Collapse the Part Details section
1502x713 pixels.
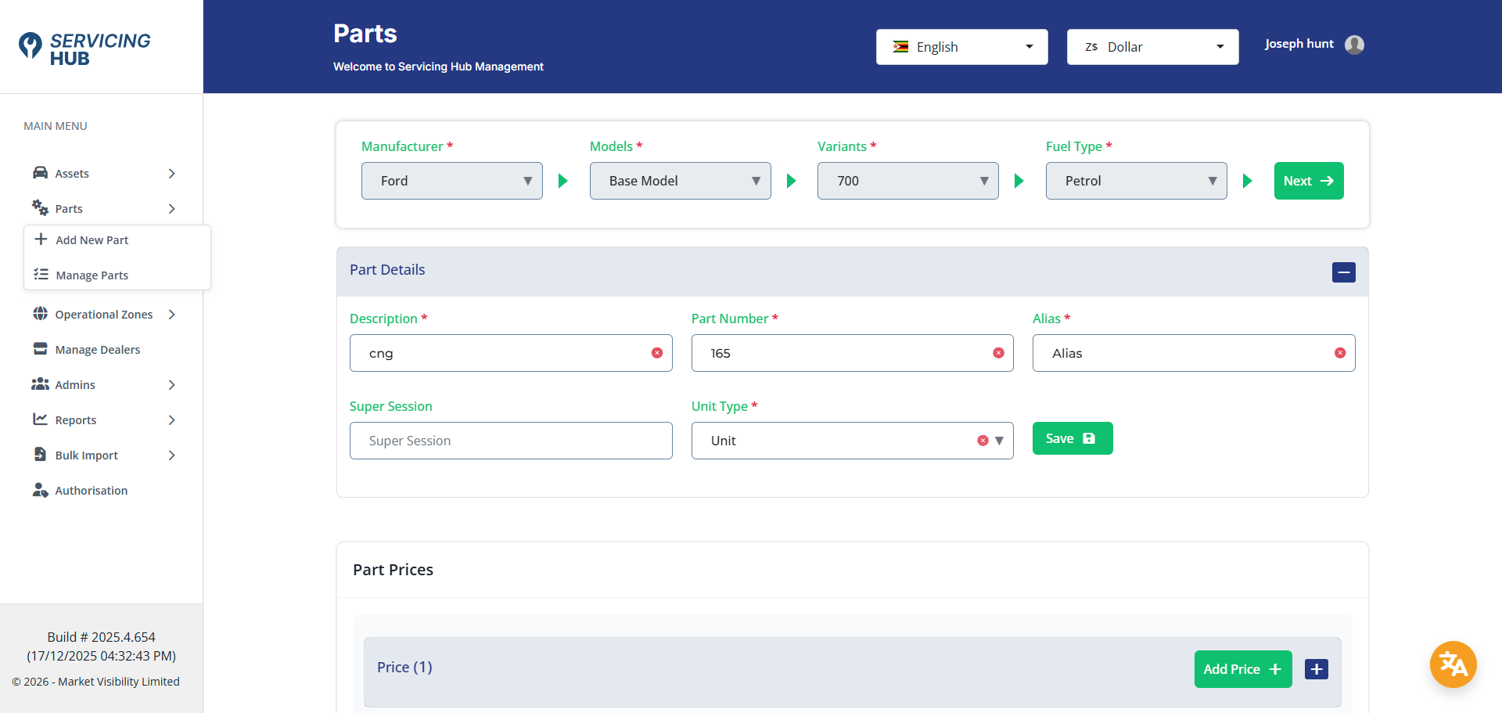(x=1343, y=272)
